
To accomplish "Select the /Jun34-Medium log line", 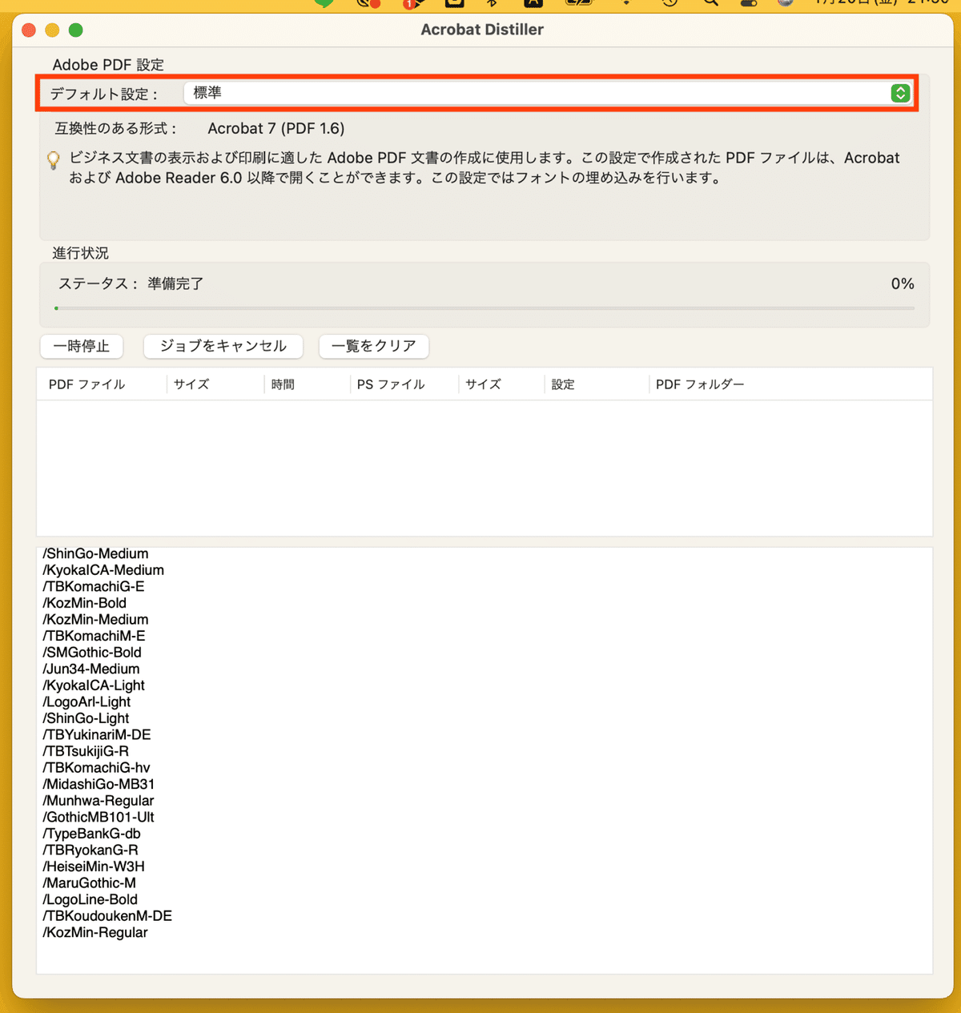I will pyautogui.click(x=91, y=669).
